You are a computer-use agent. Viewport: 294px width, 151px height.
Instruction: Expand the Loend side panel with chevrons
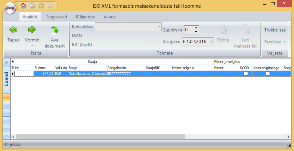pos(6,62)
